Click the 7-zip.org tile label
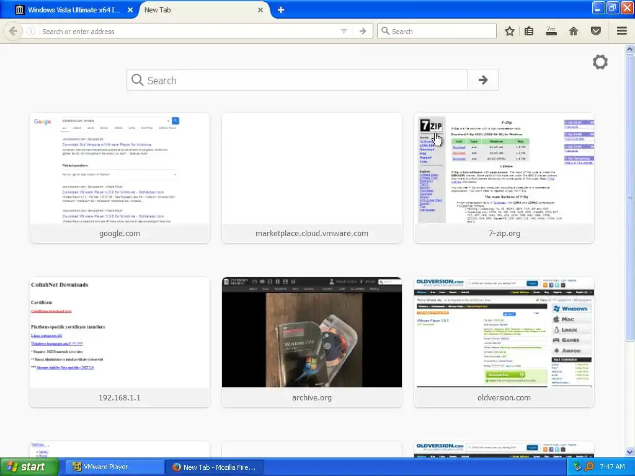The height and width of the screenshot is (476, 635). click(x=504, y=234)
